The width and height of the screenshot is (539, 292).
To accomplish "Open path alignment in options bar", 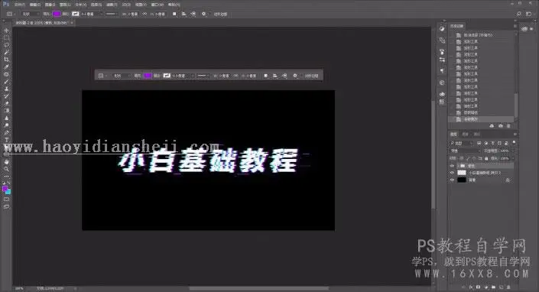I will pyautogui.click(x=184, y=14).
